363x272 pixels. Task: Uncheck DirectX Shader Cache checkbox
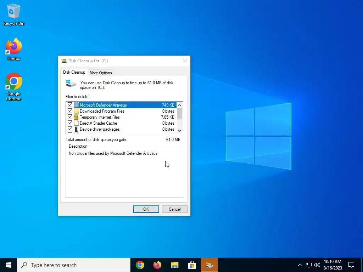[x=70, y=123]
